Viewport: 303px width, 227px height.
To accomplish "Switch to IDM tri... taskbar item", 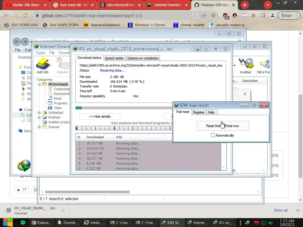I will [x=172, y=223].
